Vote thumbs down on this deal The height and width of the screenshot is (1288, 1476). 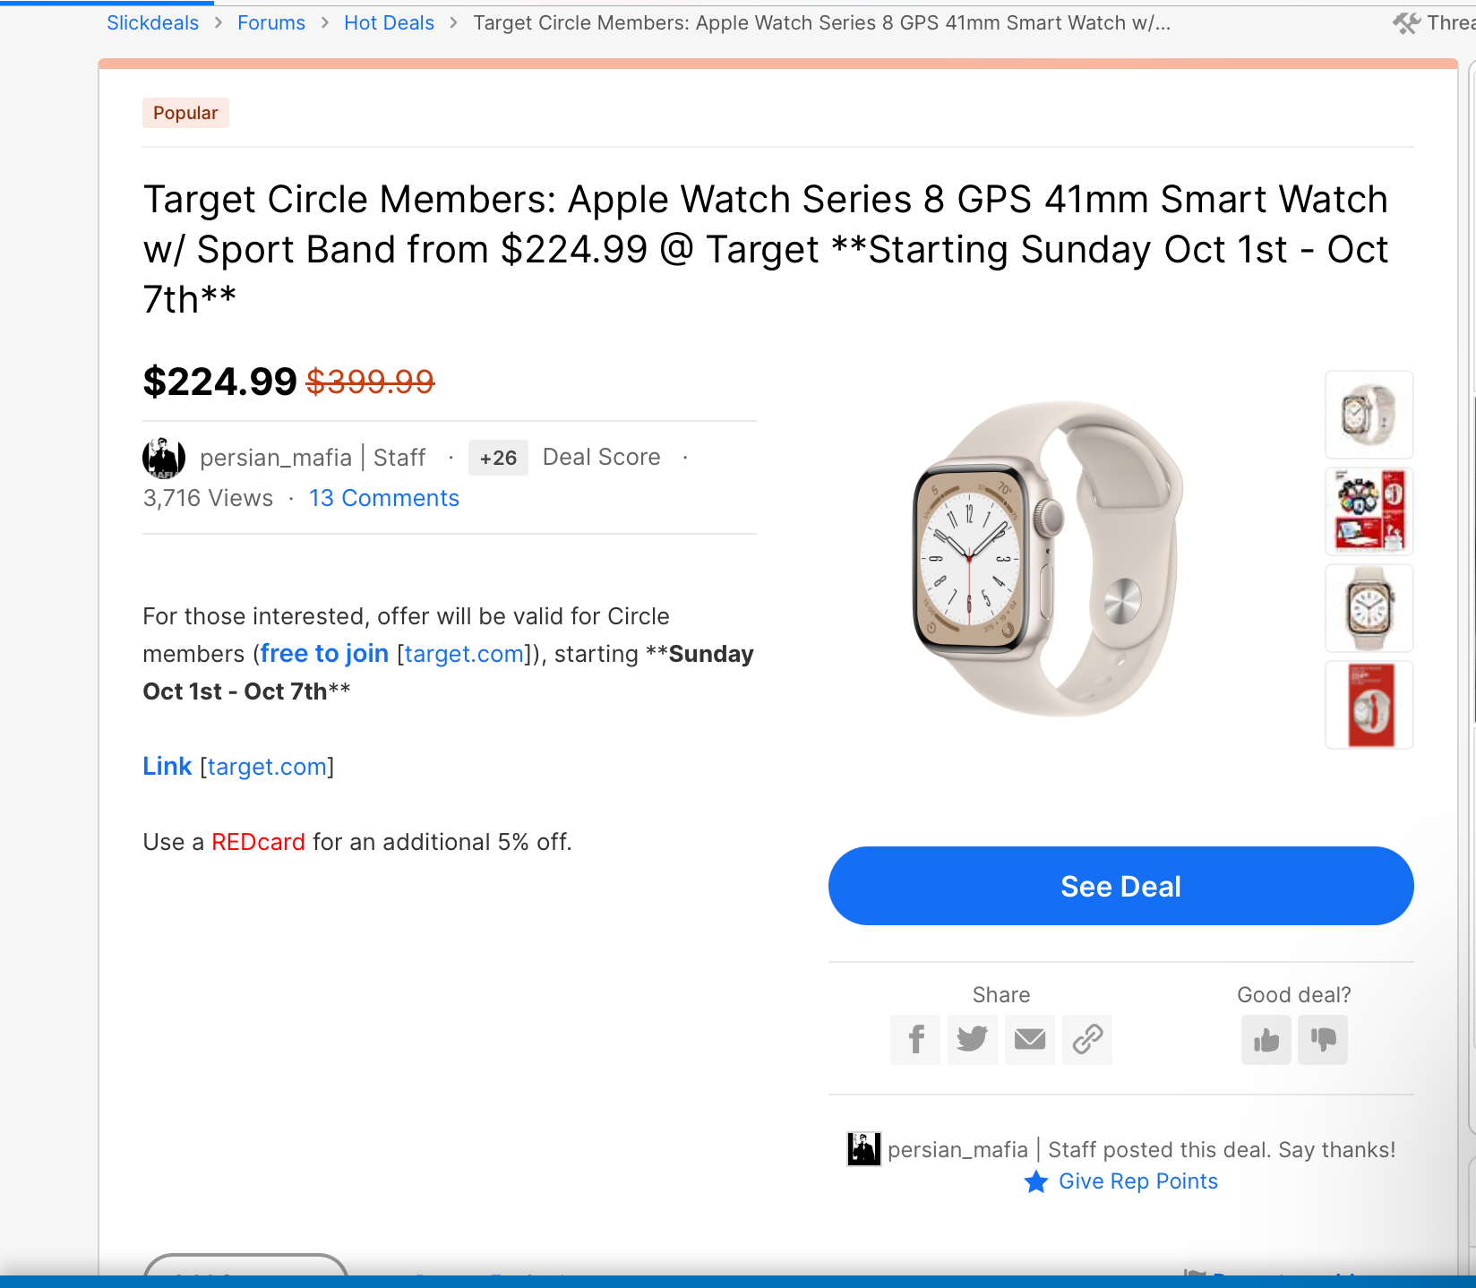tap(1323, 1040)
